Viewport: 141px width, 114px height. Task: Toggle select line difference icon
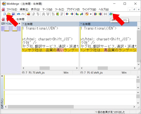(28, 14)
